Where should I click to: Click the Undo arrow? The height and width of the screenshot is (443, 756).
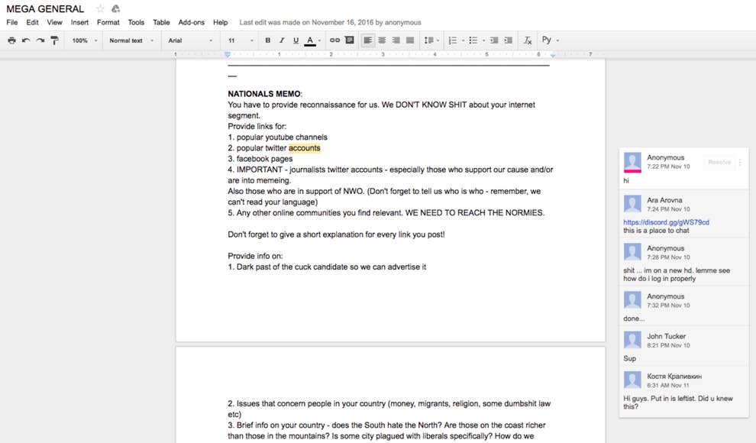[26, 40]
